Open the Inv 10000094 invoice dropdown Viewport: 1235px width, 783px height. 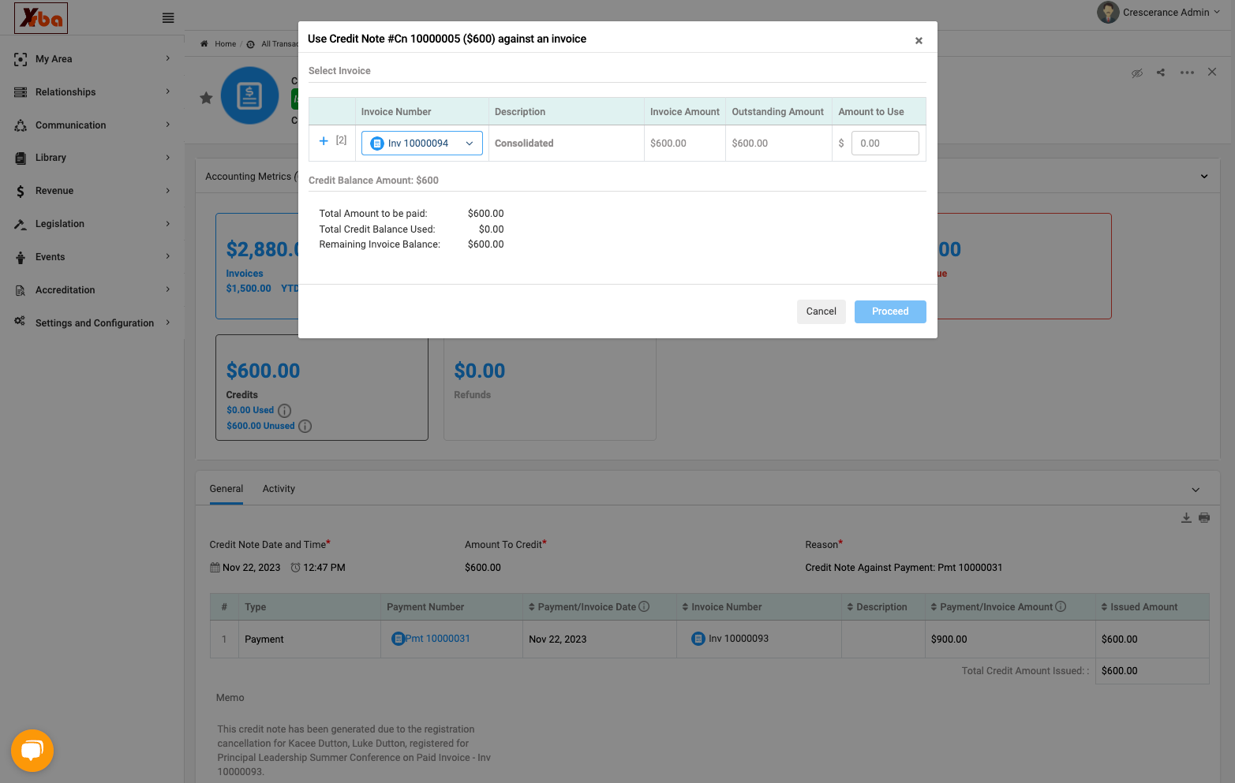pos(422,144)
